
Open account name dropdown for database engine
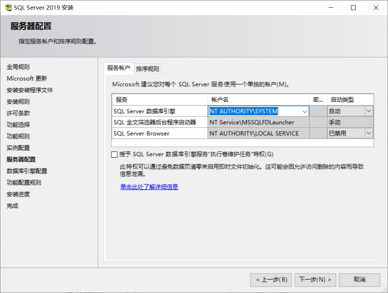click(305, 111)
